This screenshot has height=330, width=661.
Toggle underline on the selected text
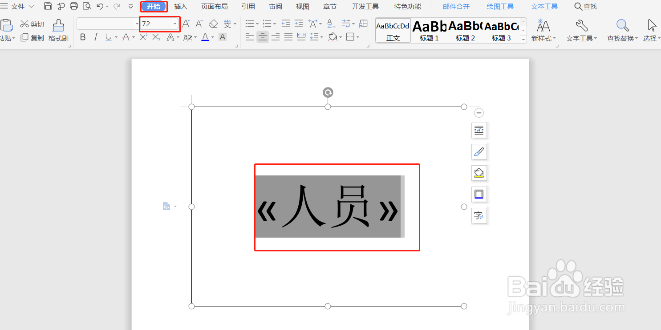point(108,37)
